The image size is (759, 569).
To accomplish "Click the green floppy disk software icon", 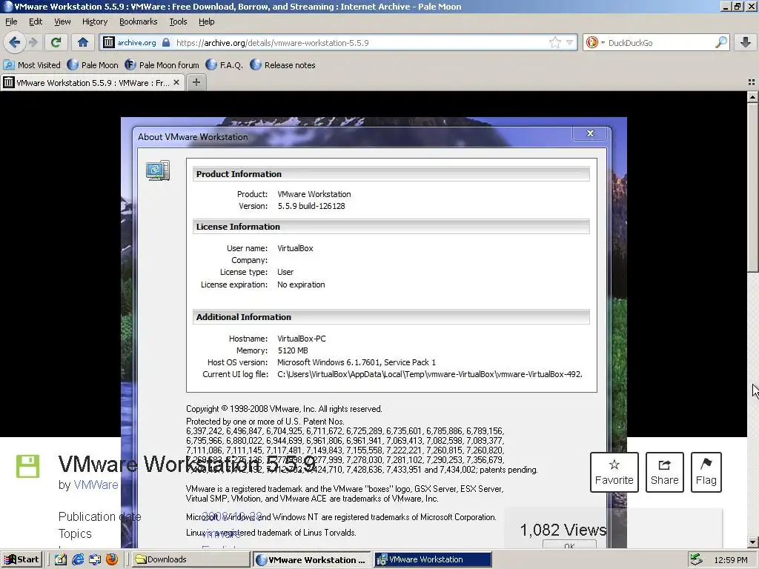I will (27, 466).
